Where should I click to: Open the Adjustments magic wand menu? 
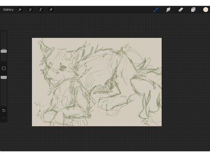point(30,10)
